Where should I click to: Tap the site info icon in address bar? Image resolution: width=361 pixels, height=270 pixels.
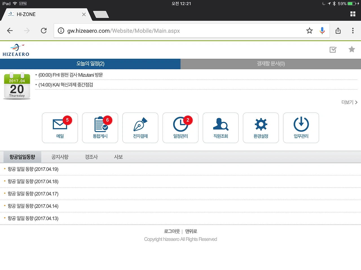coord(61,31)
